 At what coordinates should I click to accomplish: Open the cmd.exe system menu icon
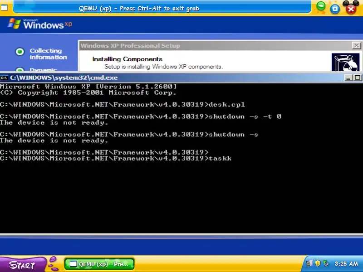(x=4, y=78)
